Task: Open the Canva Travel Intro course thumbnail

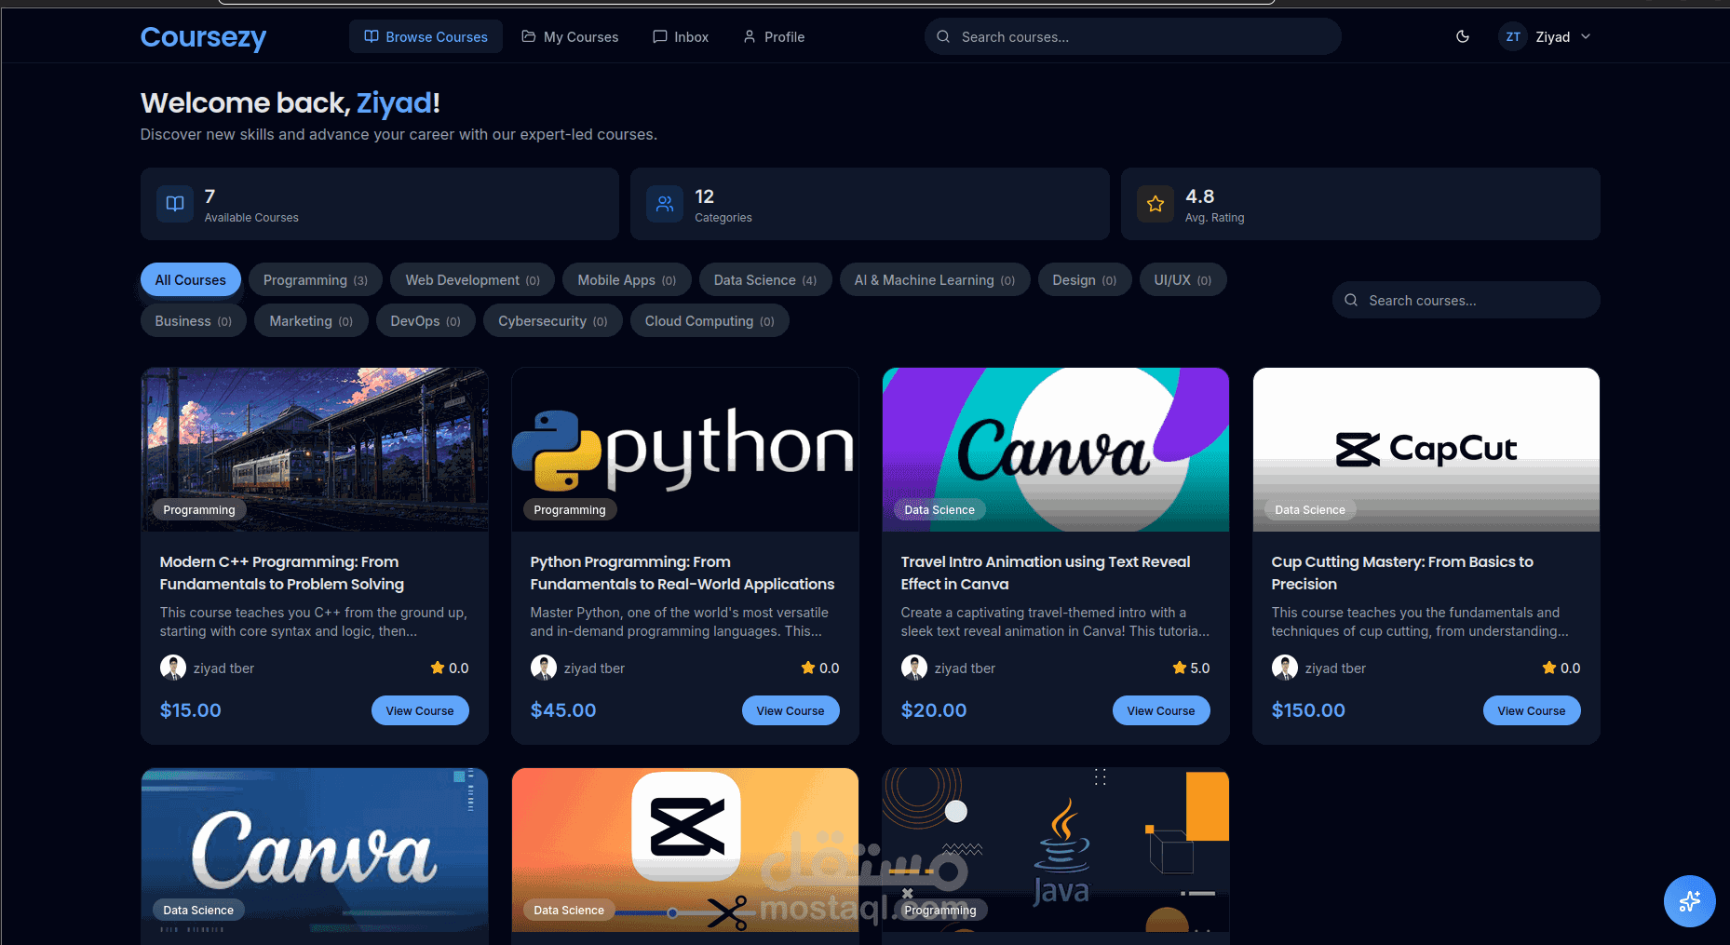Action: click(1056, 449)
